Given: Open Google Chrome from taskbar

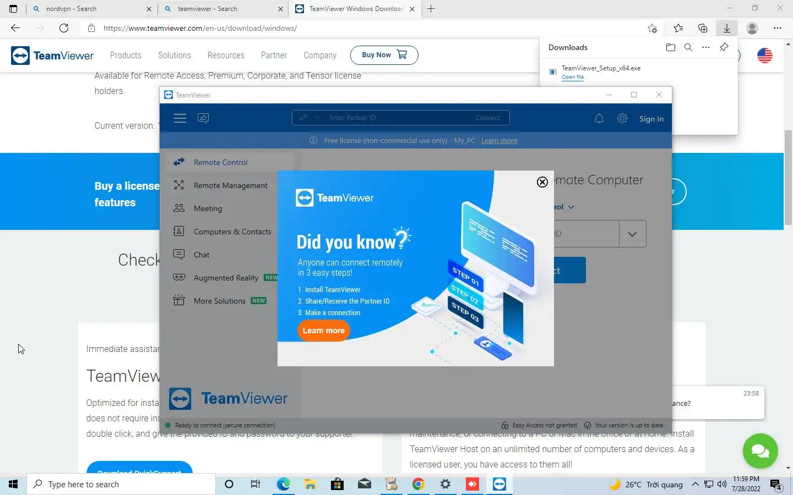Looking at the screenshot, I should click(x=419, y=484).
